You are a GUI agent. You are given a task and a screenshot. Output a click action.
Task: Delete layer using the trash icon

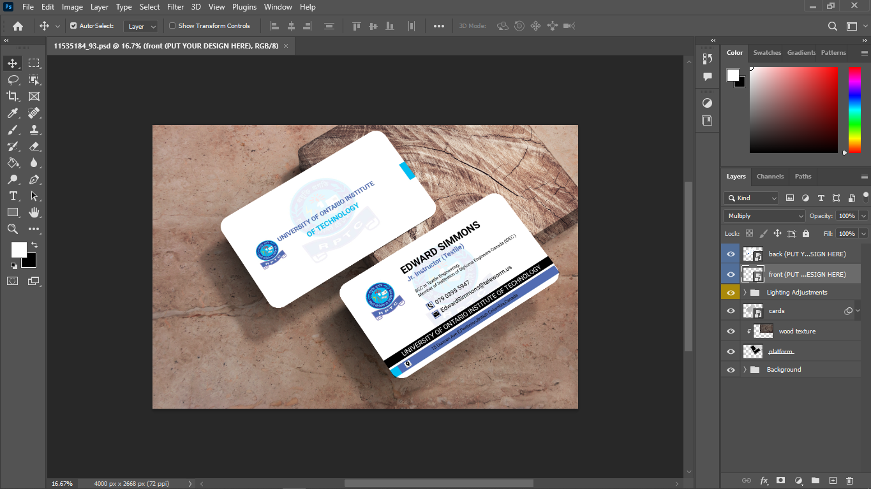[849, 480]
